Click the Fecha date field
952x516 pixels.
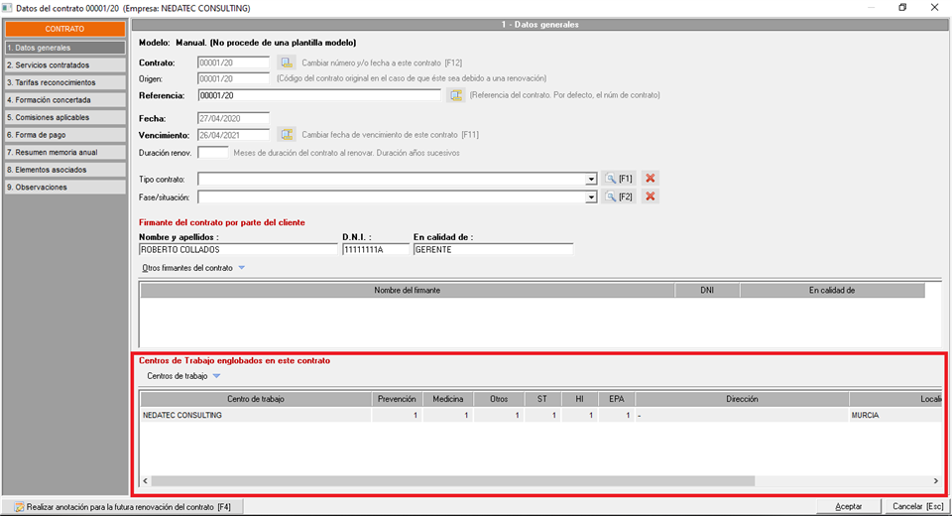point(233,118)
